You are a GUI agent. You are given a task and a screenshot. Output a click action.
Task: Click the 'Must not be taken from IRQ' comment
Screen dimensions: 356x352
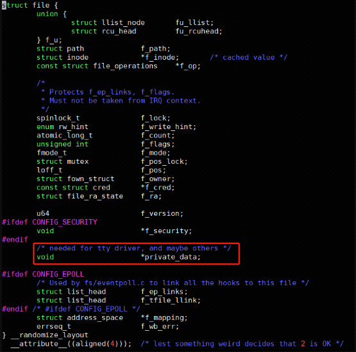106,101
